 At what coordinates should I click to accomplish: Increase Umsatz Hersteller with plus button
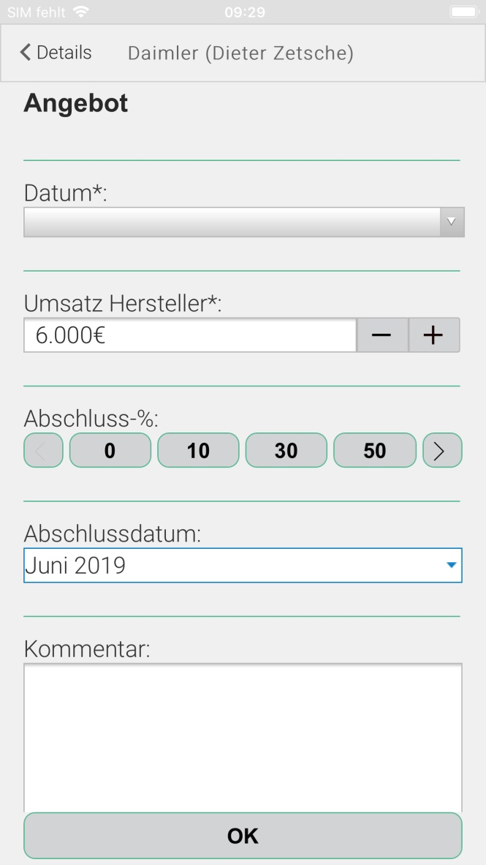pos(433,335)
